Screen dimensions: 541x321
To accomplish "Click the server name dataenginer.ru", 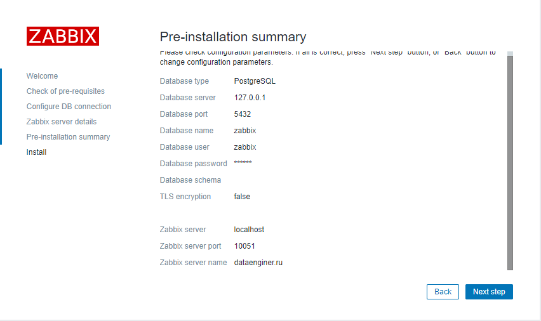I will (258, 263).
